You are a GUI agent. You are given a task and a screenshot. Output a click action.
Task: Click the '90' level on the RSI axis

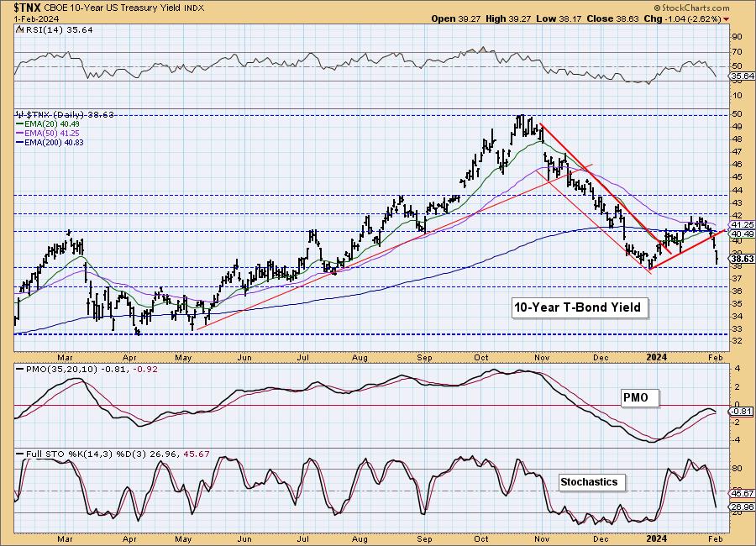(x=738, y=37)
